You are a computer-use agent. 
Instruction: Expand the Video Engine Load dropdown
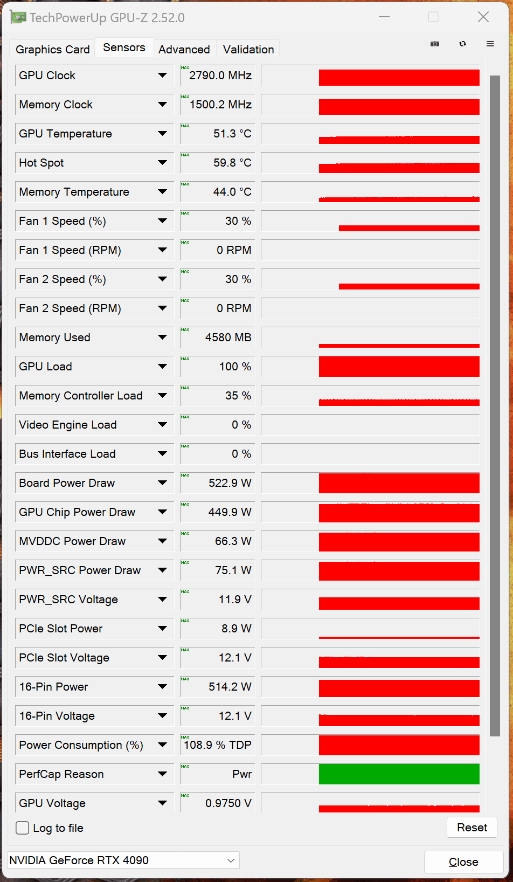162,425
